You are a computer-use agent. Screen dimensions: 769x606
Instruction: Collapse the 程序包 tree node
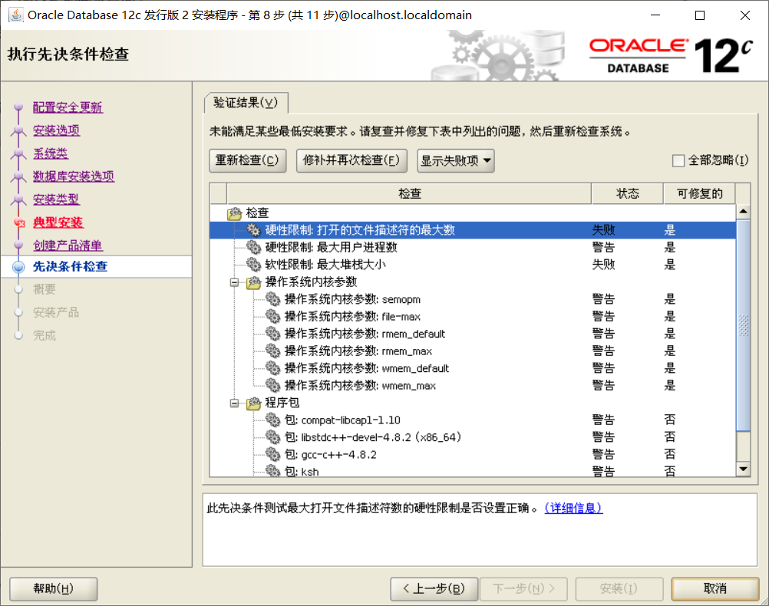click(x=234, y=403)
